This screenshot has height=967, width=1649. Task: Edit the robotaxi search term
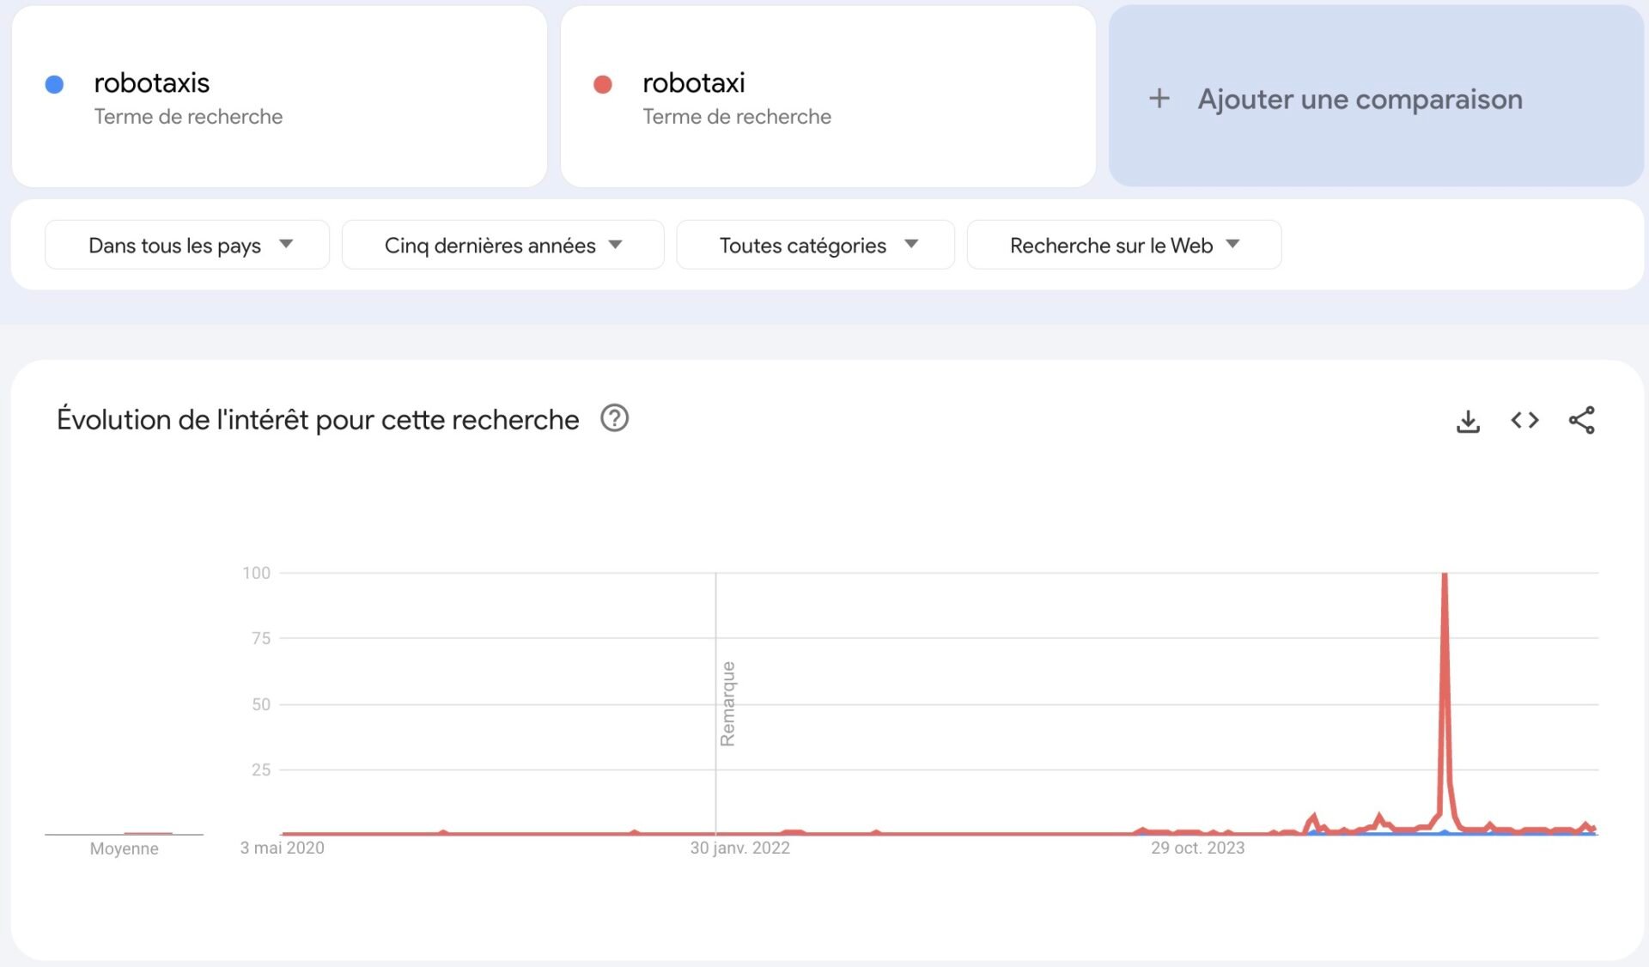[693, 83]
